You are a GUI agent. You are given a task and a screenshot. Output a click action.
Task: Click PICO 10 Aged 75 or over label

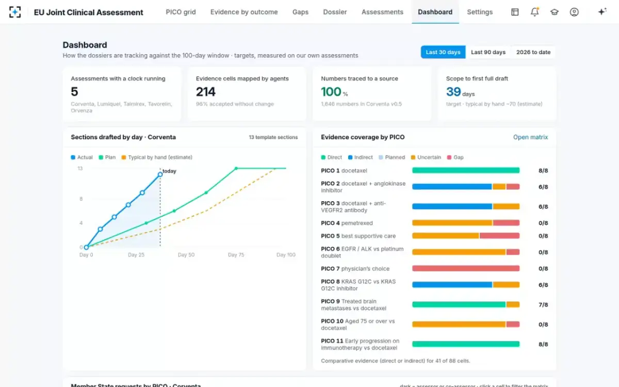(x=358, y=325)
